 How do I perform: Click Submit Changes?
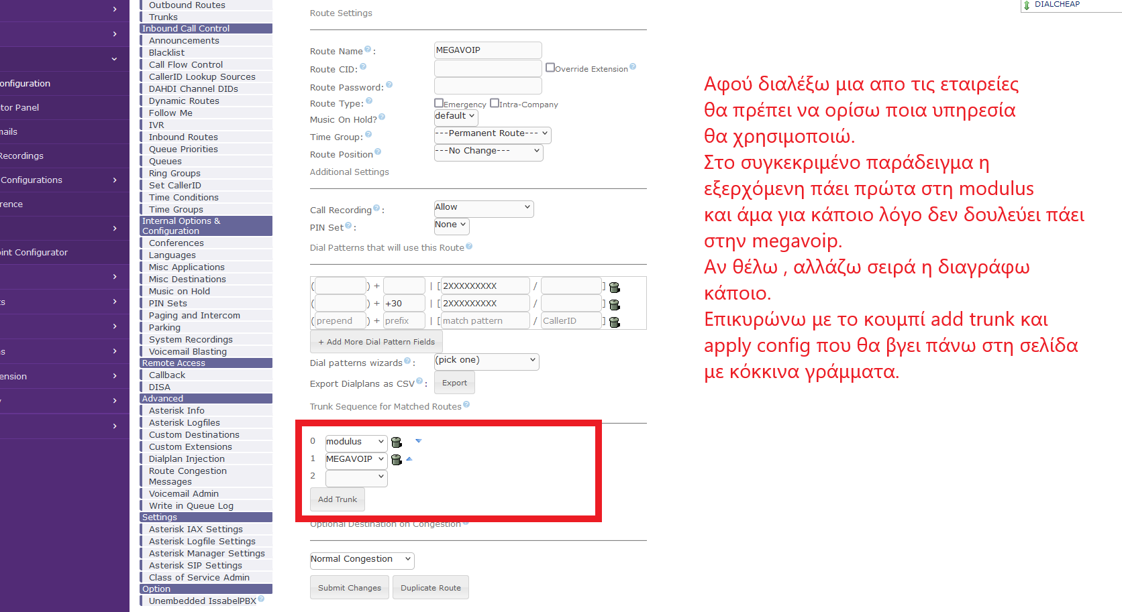click(x=349, y=588)
